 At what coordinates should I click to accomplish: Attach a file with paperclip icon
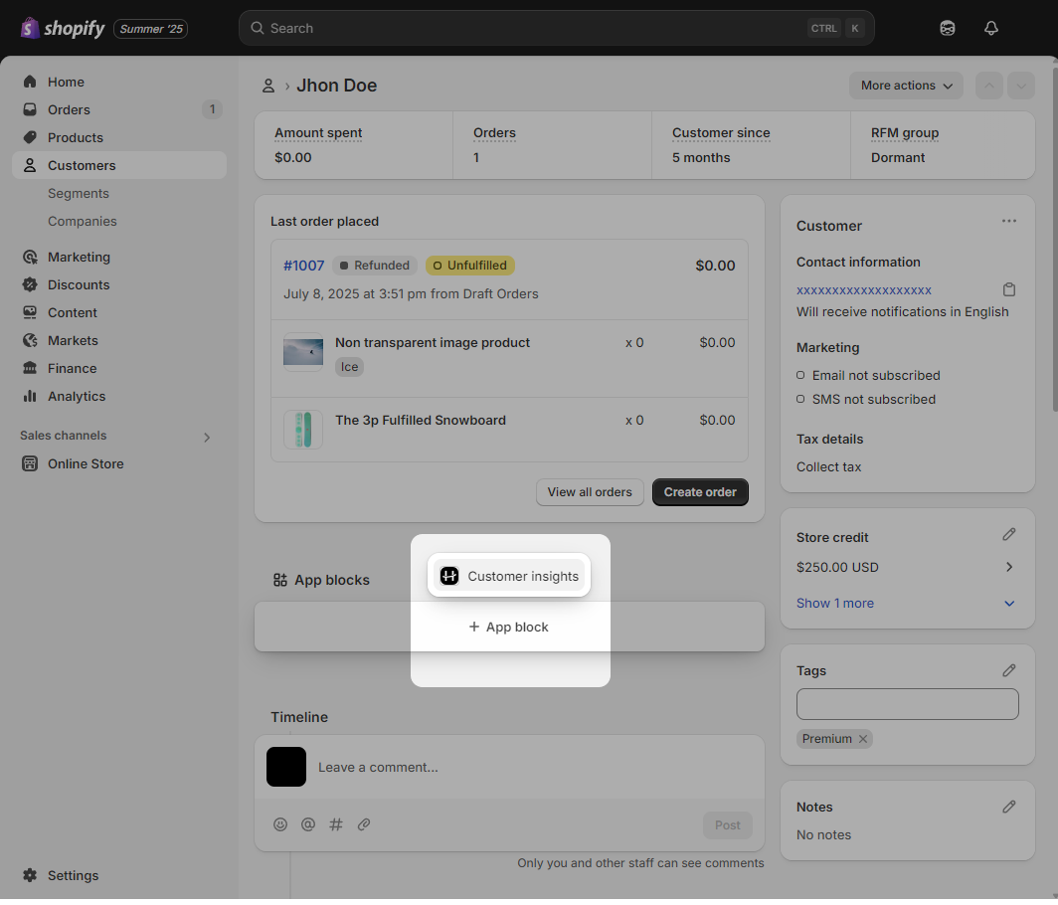[x=364, y=824]
